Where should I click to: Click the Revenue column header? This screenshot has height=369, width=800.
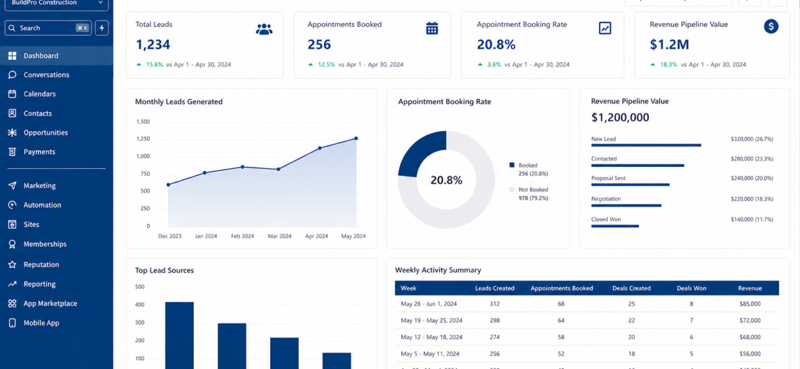(x=749, y=288)
